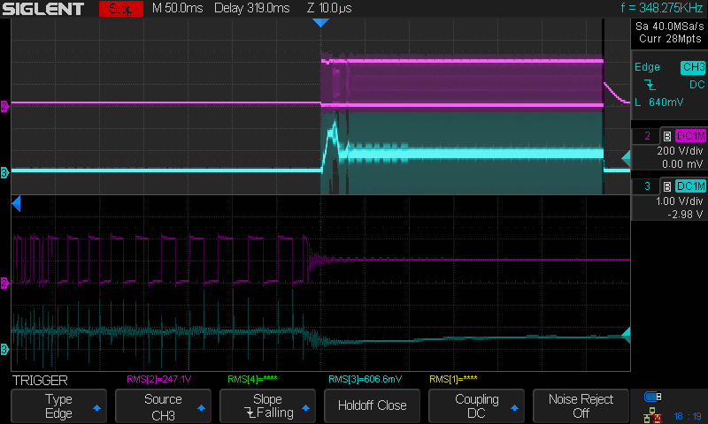Viewport: 708px width, 424px height.
Task: Click the blue zoom window left-edge arrow
Action: tap(16, 204)
